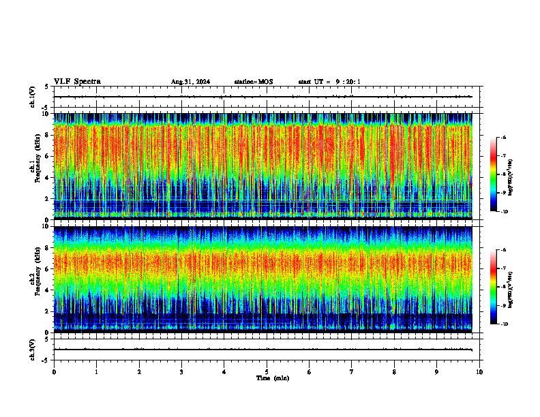Click the "VLF Spectra" plot title
The image size is (540, 417).
point(78,82)
